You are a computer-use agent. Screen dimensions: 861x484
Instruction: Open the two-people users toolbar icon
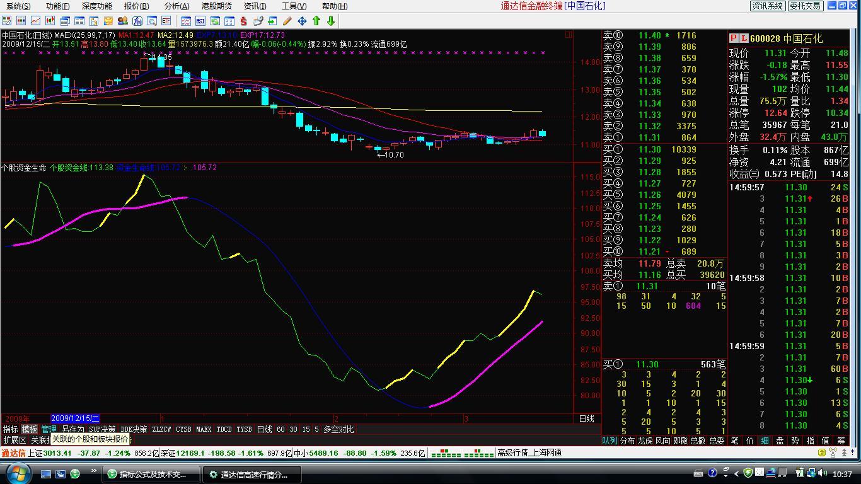(x=123, y=21)
